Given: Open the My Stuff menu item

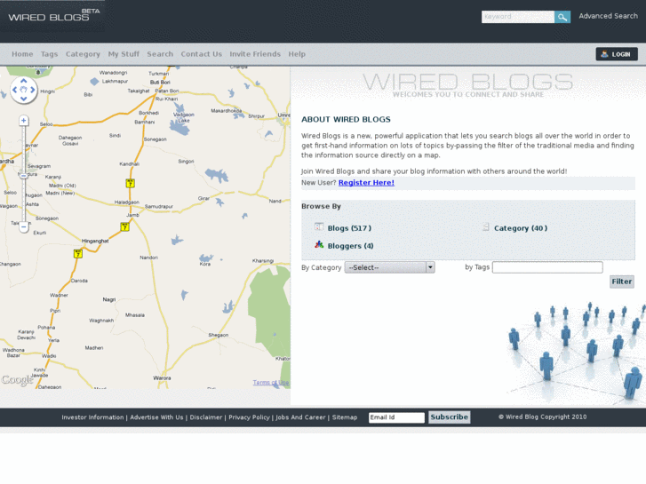Looking at the screenshot, I should 124,54.
